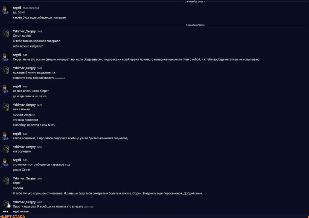Click segall's avatar next to the 23.10.2025 message

pyautogui.click(x=6, y=10)
